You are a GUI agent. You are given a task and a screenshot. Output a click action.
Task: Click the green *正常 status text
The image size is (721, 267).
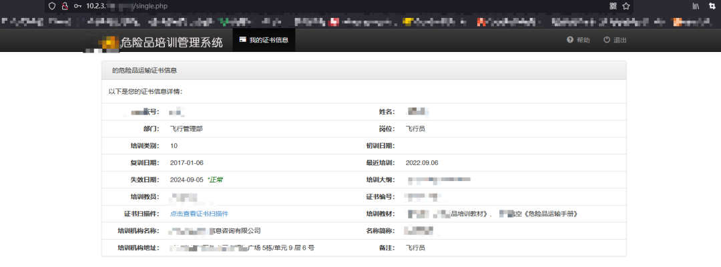coord(215,180)
